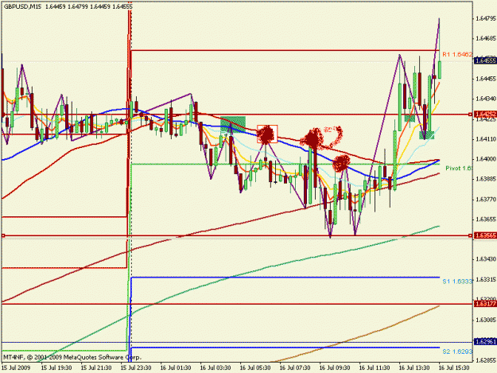Viewport: 497px width, 373px height.
Task: Click the 16 Jul 01:30 time label
Action: [176, 368]
